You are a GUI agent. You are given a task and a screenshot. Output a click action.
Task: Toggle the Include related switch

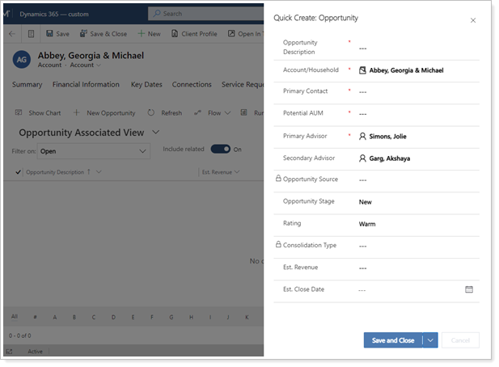coord(220,150)
